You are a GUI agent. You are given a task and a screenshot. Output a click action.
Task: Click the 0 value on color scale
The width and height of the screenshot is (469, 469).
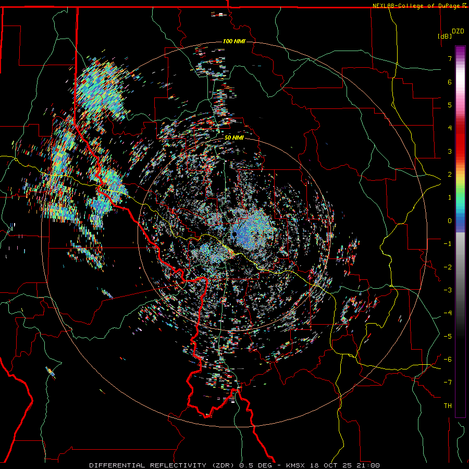pyautogui.click(x=450, y=221)
